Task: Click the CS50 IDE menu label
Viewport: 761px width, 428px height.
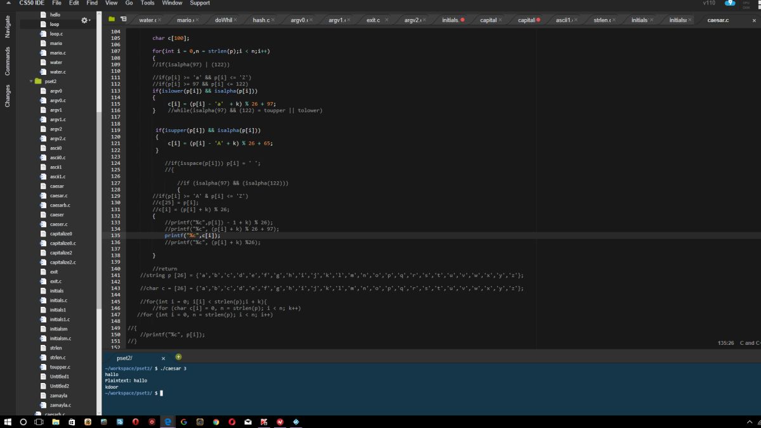Action: (32, 3)
